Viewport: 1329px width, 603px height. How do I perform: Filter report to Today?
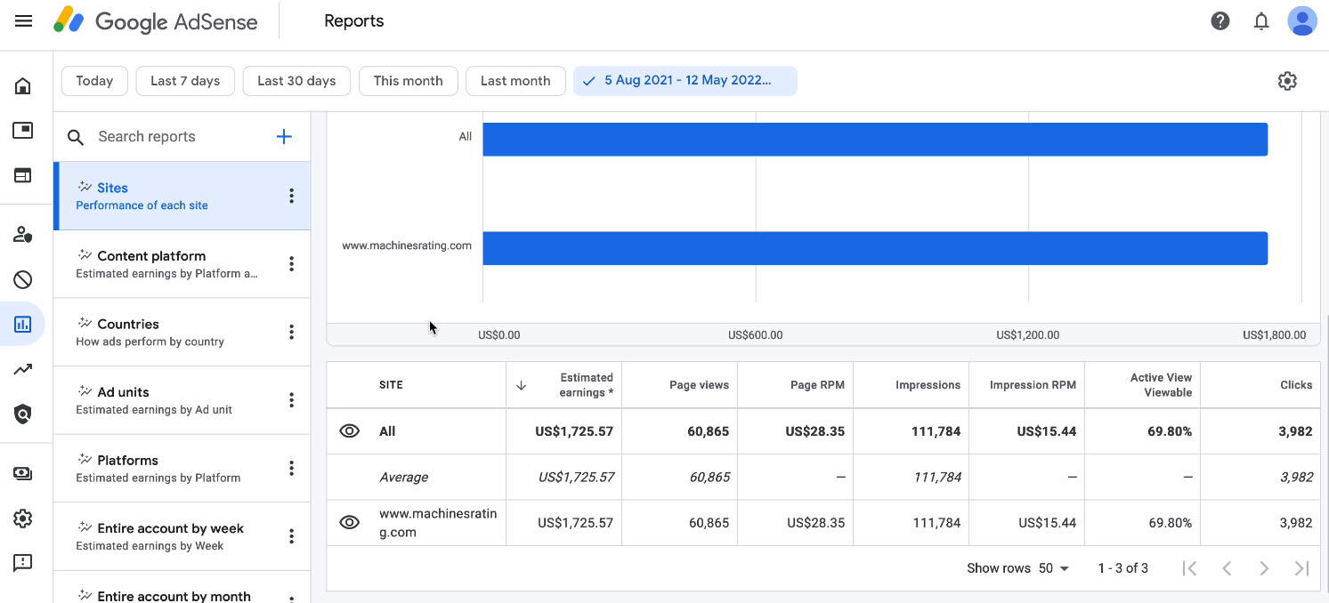[94, 81]
